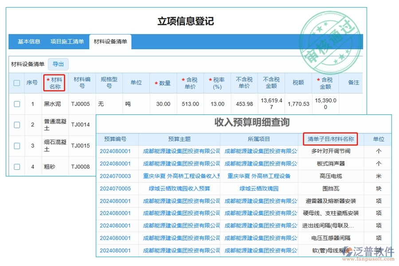Switch to the 基本信息 tab
This screenshot has width=399, height=266.
[28, 41]
